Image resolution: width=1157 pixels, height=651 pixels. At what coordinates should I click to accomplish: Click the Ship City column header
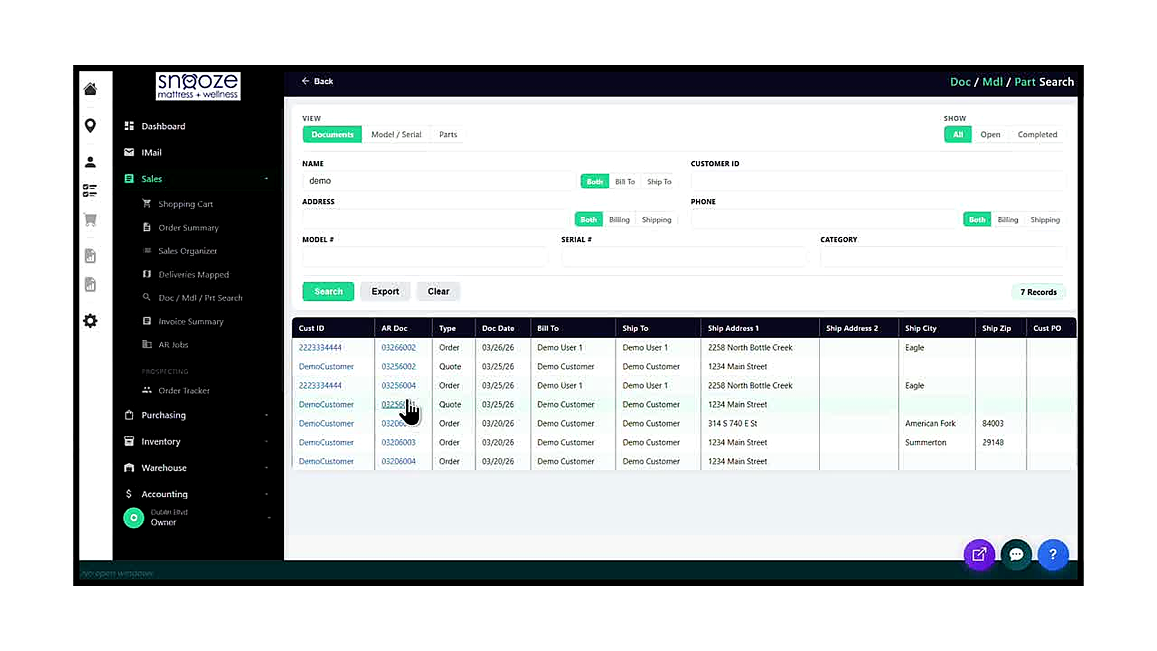[920, 328]
